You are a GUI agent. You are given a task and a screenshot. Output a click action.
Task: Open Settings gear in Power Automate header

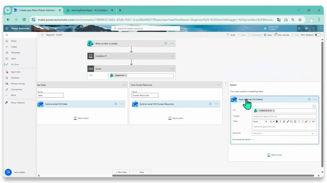coord(306,28)
